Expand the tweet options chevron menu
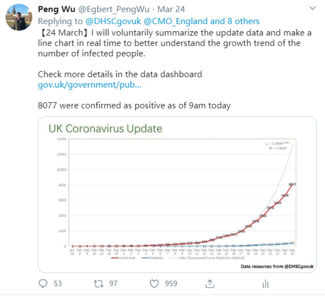 click(313, 9)
